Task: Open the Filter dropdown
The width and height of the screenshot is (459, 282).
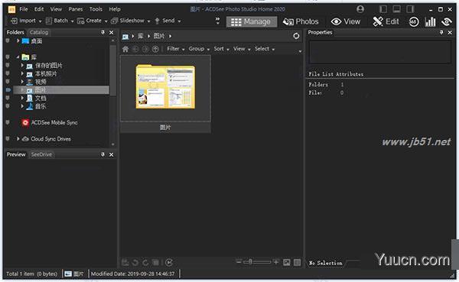Action: pyautogui.click(x=176, y=49)
